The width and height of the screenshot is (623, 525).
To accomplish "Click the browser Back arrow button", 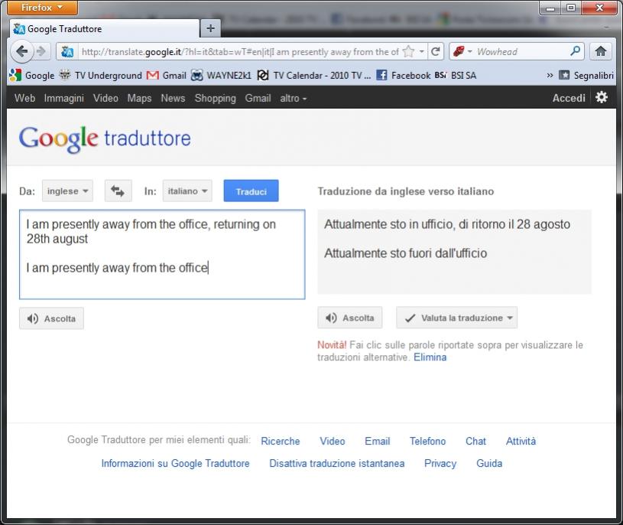I will click(21, 51).
